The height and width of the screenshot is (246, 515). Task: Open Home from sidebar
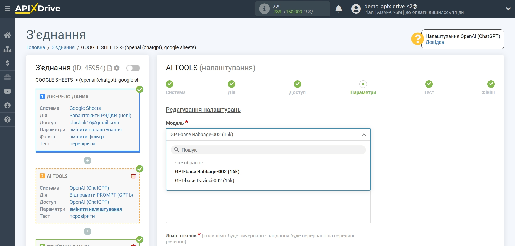[x=7, y=35]
